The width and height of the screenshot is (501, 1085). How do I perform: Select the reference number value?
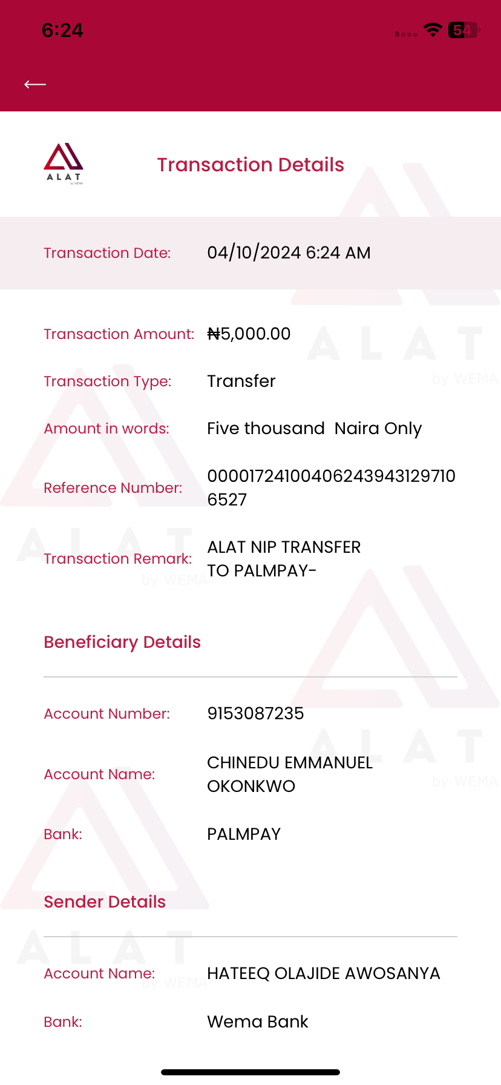(330, 487)
